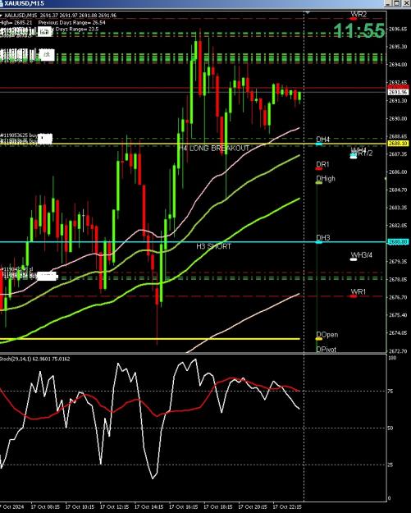Maximize the XAUUSD,M15 chart window
The image size is (411, 513).
[x=396, y=3]
